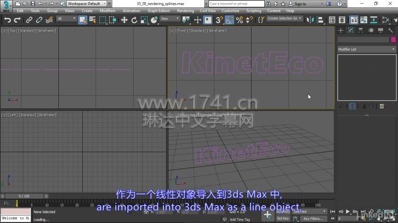Open the Modifiers menu
Viewport: 398px width, 223px height.
[107, 11]
